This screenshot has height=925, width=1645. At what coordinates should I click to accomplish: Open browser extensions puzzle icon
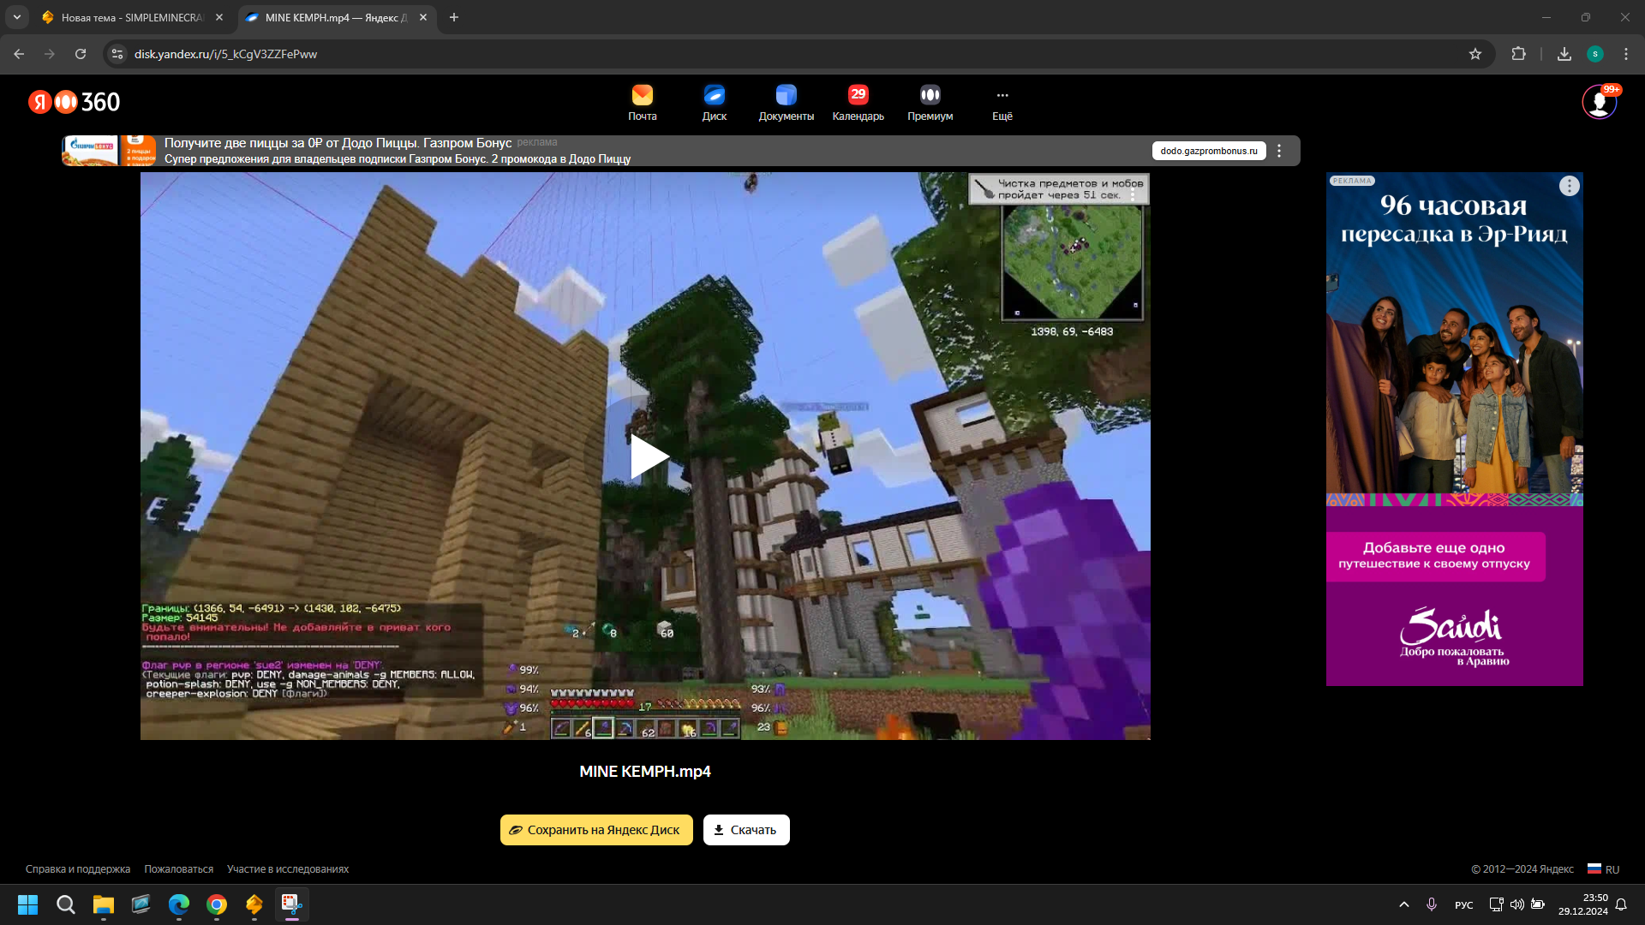click(1518, 54)
